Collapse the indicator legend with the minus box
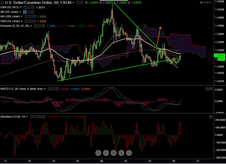The height and width of the screenshot is (164, 226). (2, 3)
